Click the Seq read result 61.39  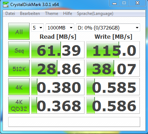(x=58, y=50)
